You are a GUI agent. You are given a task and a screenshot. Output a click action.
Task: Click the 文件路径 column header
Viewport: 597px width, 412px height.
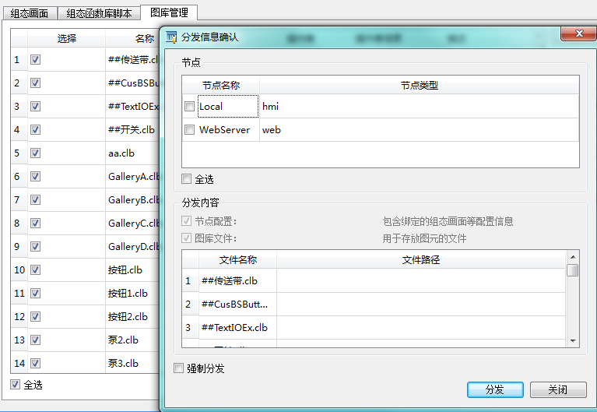point(421,260)
